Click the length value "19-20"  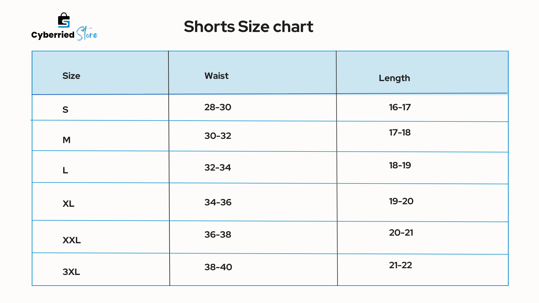pos(401,201)
